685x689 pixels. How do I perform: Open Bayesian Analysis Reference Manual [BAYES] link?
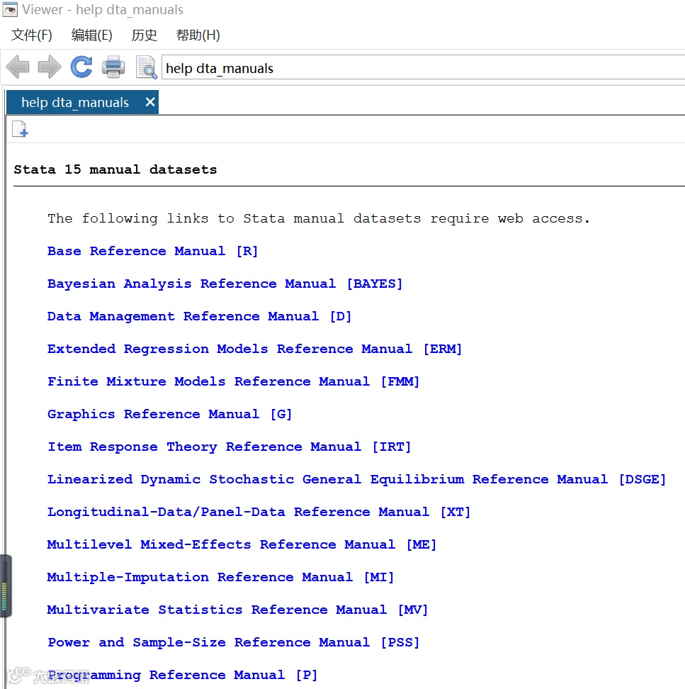pyautogui.click(x=225, y=284)
